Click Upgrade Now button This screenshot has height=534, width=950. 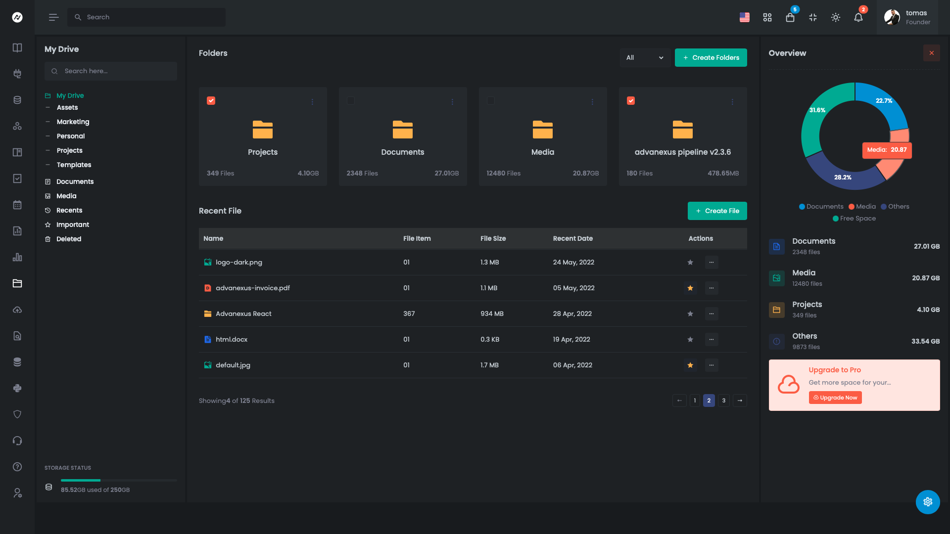[x=835, y=398]
